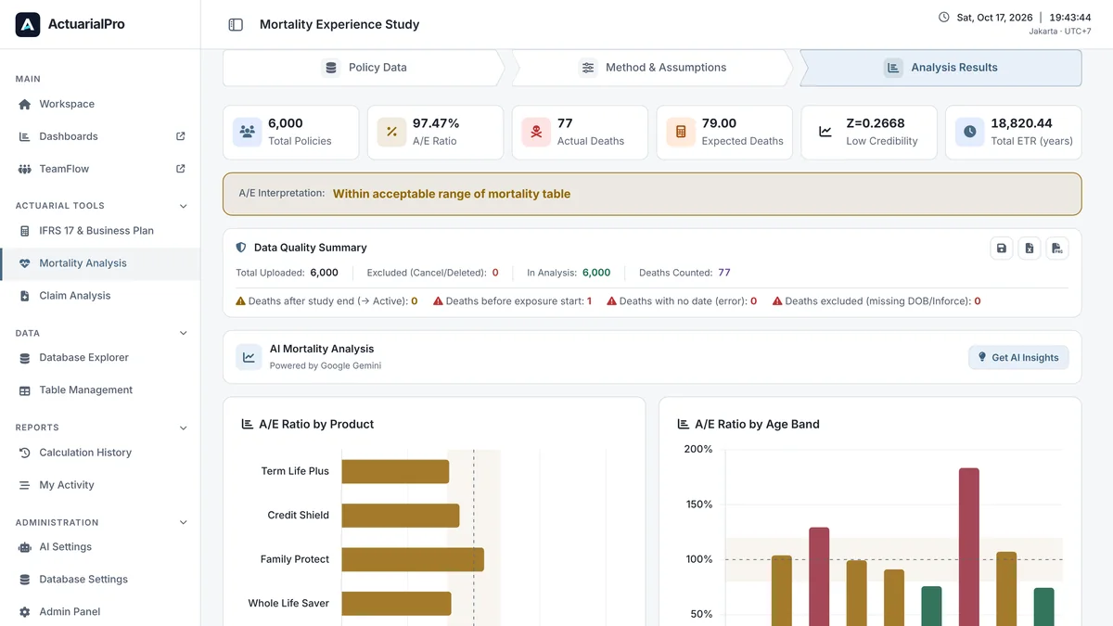Switch to the Policy Data step

[x=364, y=68]
